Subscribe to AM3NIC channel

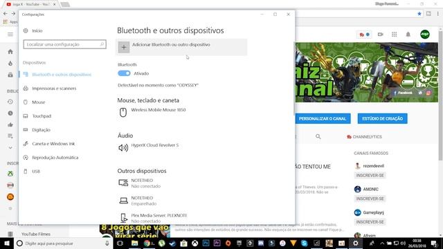tap(370, 199)
